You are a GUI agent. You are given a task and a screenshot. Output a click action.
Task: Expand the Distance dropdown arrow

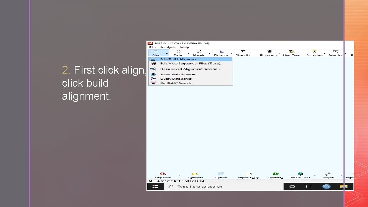231,53
